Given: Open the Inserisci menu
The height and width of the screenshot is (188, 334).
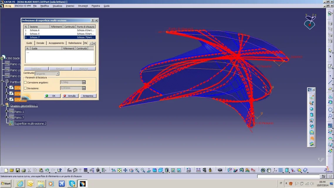Looking at the screenshot, I should (x=70, y=6).
